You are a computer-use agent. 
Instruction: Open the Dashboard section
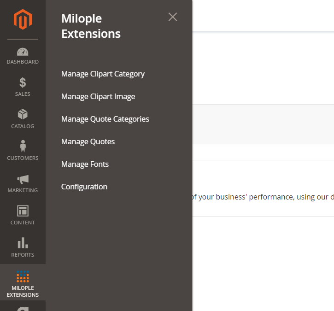click(x=23, y=56)
